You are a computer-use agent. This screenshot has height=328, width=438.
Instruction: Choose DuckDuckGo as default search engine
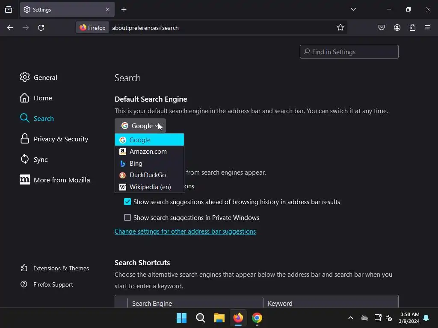(x=149, y=175)
